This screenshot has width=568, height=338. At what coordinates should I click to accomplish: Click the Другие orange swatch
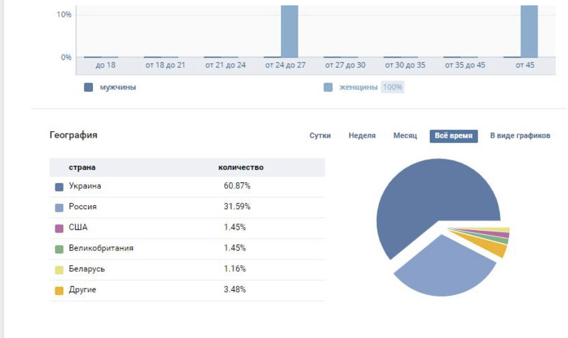pyautogui.click(x=59, y=290)
